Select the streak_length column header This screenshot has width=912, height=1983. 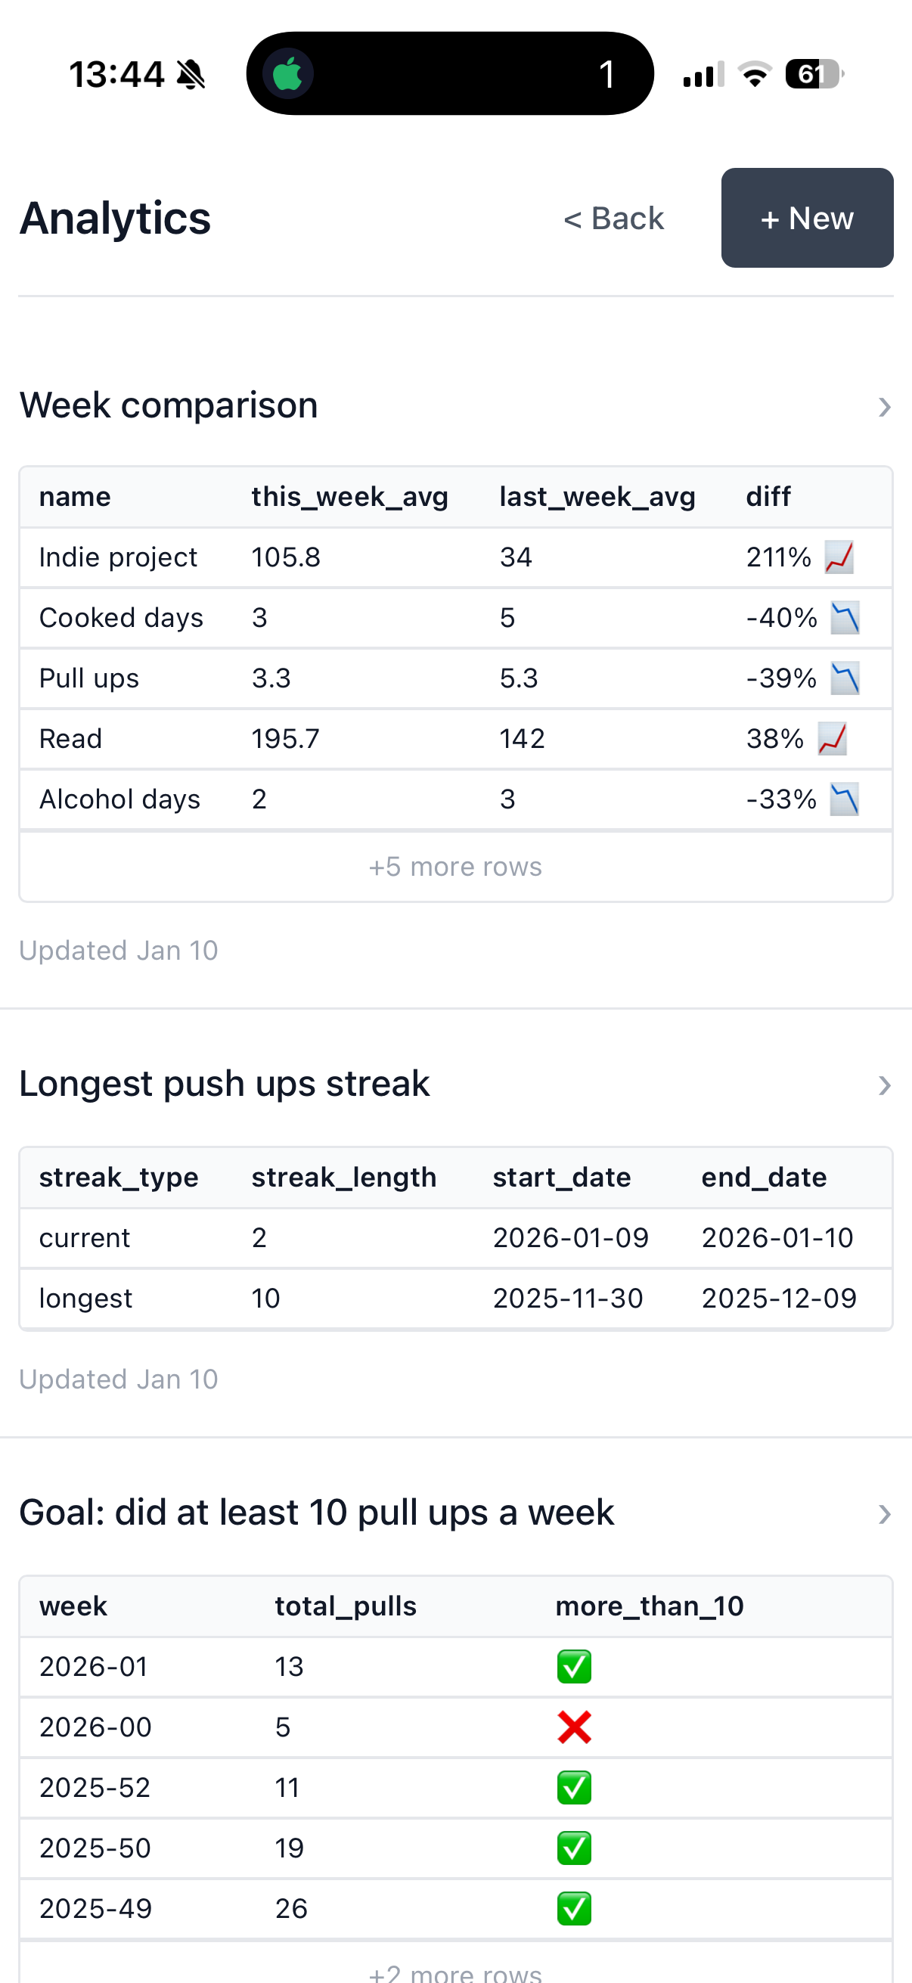pyautogui.click(x=343, y=1178)
